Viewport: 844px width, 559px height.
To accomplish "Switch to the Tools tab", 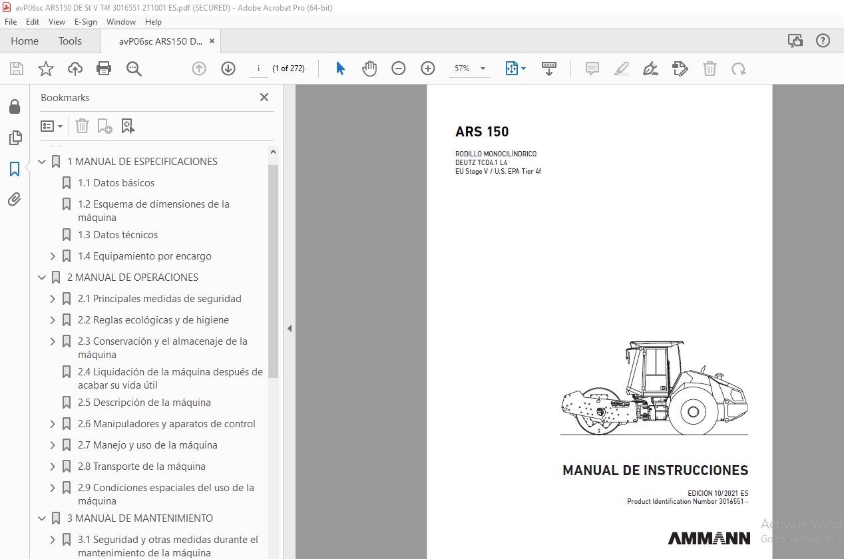I will 70,41.
